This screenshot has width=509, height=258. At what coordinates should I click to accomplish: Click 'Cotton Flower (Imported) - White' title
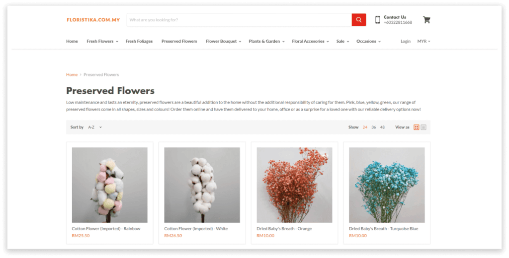click(196, 229)
